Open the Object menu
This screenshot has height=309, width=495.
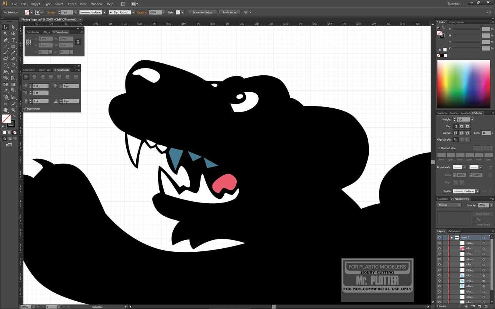[x=35, y=4]
